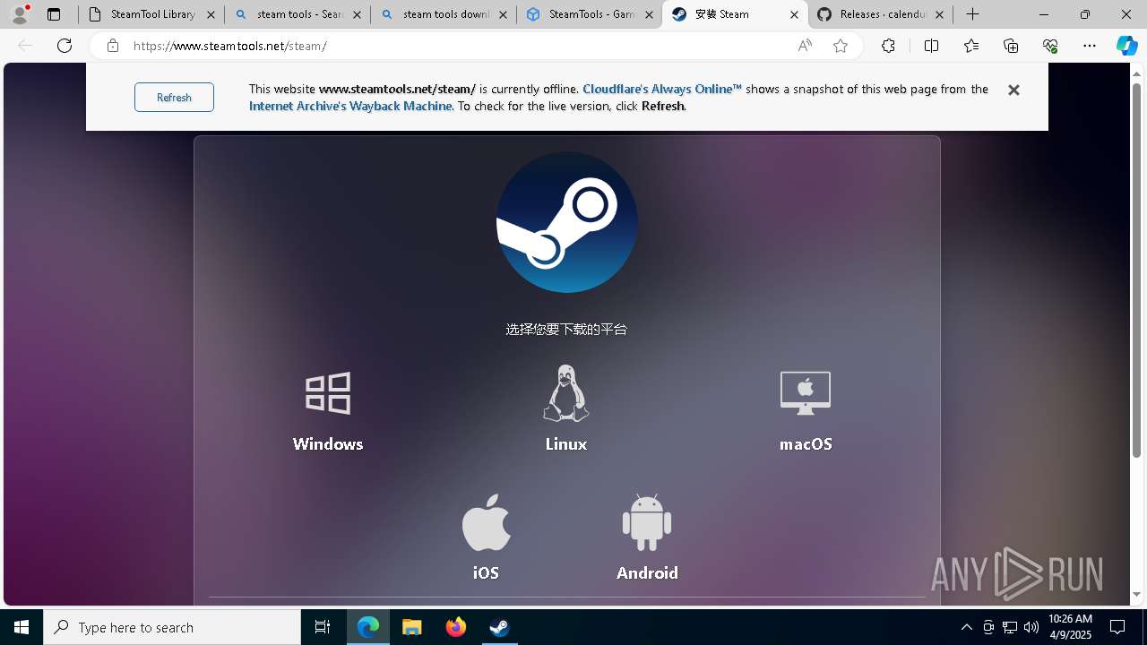1147x645 pixels.
Task: Open the Favorites list icon
Action: 971,46
